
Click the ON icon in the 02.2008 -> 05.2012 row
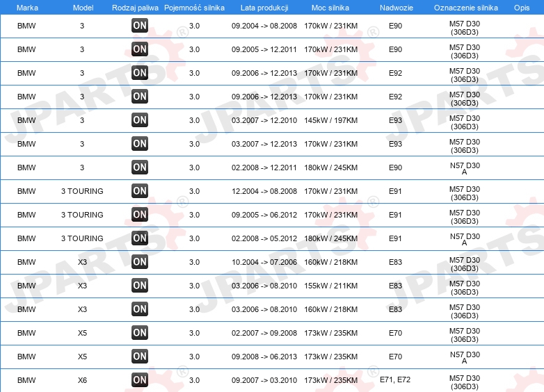coord(140,238)
